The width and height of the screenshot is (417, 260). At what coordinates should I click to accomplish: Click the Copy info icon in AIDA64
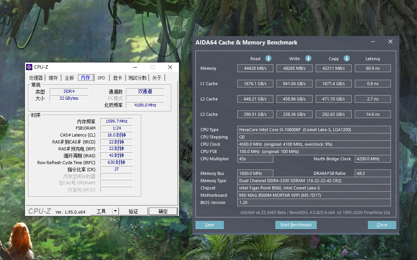click(346, 58)
